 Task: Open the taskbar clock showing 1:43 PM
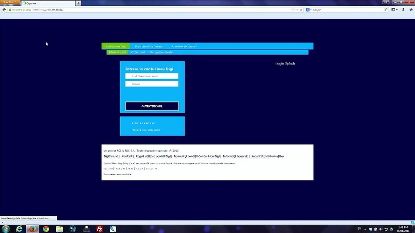[x=403, y=229]
